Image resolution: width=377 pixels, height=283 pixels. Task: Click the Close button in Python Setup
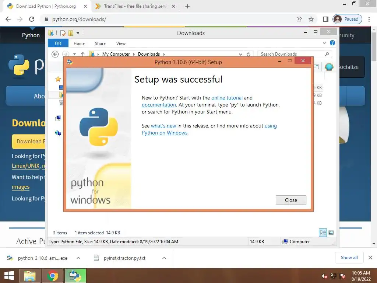coord(291,200)
